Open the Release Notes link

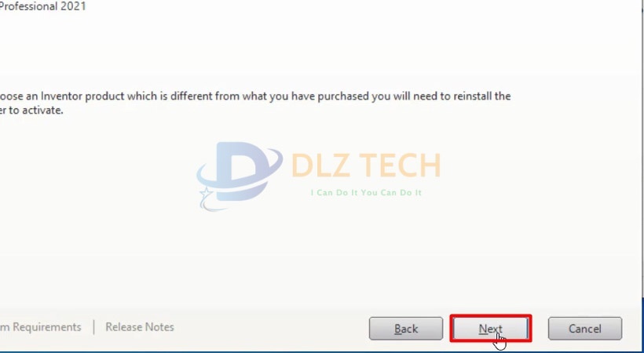click(140, 327)
